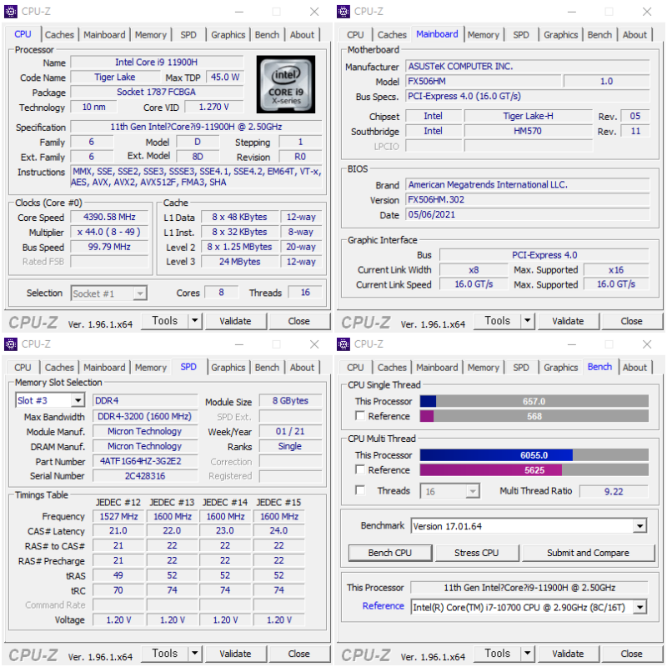667x667 pixels.
Task: Click Threads count value 16 in CPU window
Action: (305, 293)
